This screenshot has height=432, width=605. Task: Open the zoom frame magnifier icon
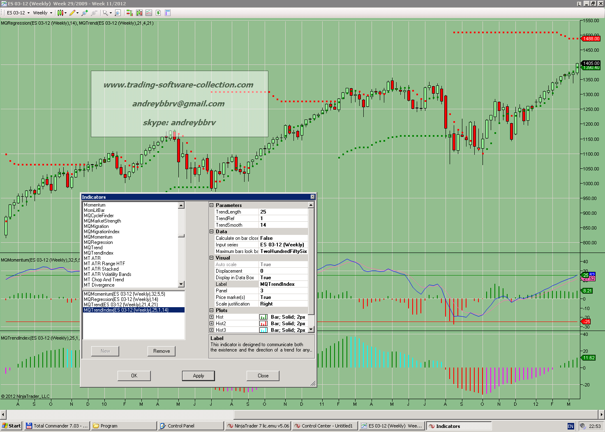click(x=118, y=13)
